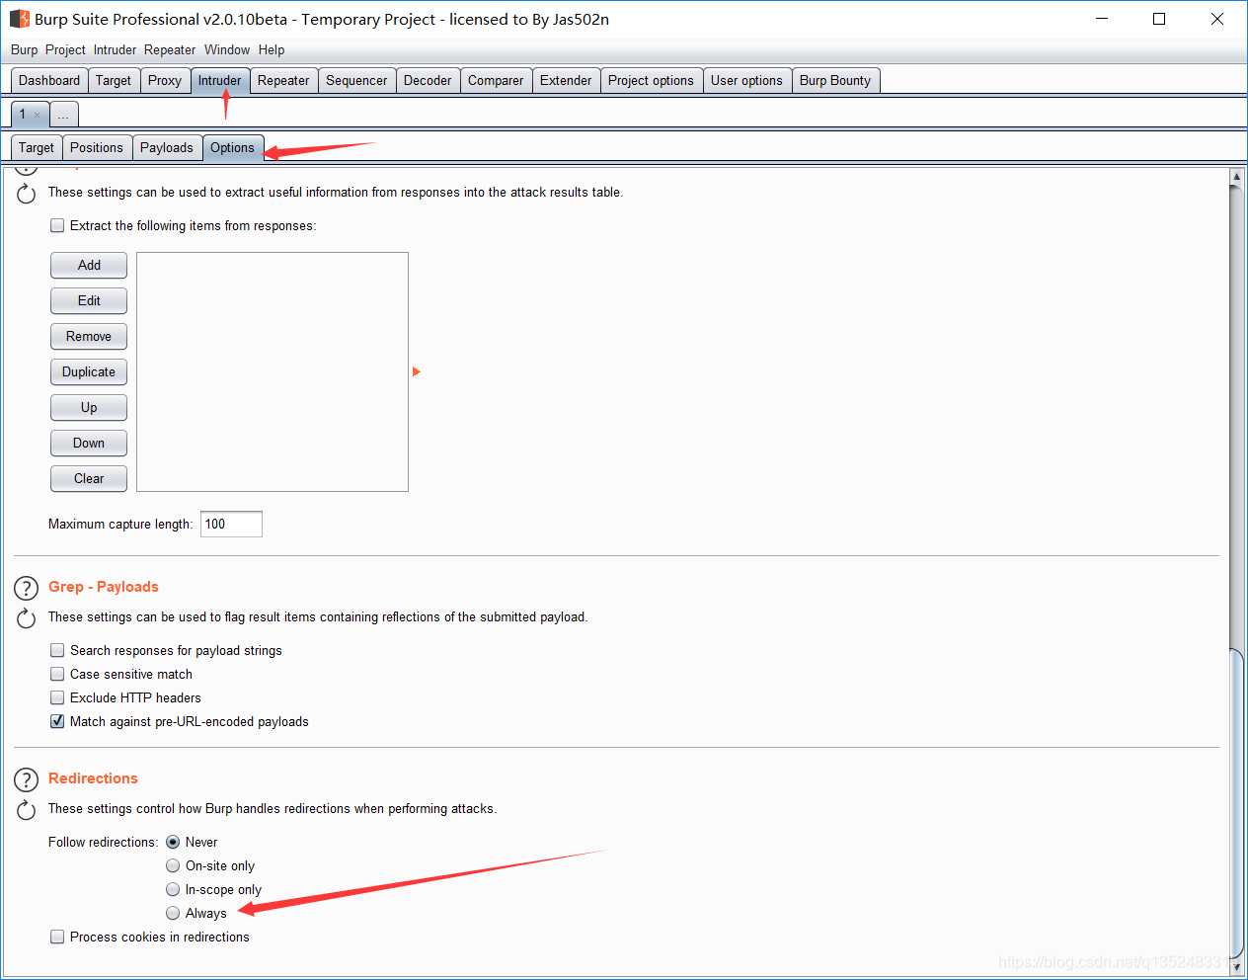Click the Clear button
Viewport: 1248px width, 980px height.
(x=89, y=478)
